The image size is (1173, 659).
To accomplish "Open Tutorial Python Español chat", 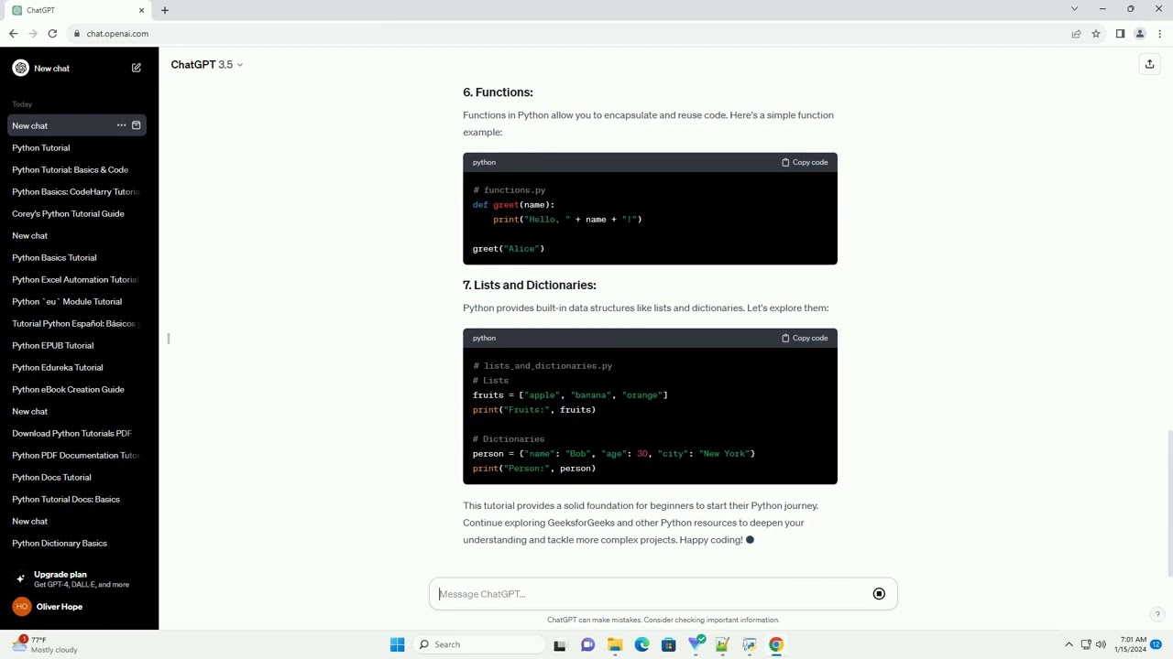I will coord(77,323).
